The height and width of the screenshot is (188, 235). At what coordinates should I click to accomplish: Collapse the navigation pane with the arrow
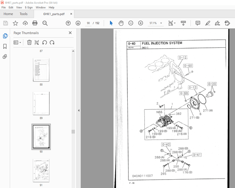point(78,110)
